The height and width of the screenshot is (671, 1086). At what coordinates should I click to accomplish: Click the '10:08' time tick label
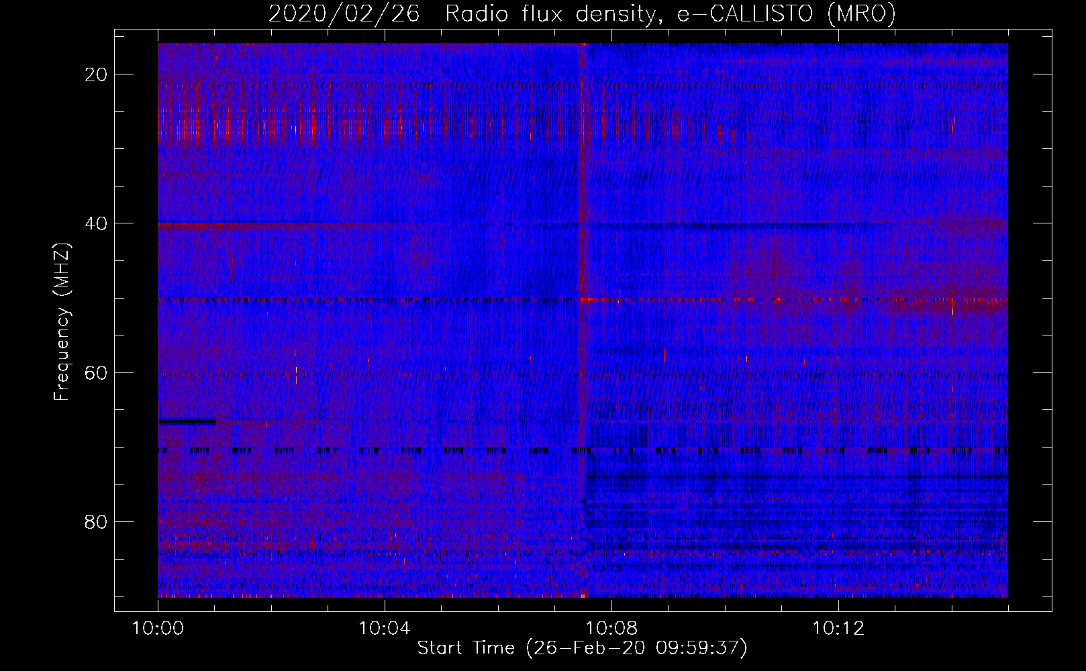tap(611, 629)
